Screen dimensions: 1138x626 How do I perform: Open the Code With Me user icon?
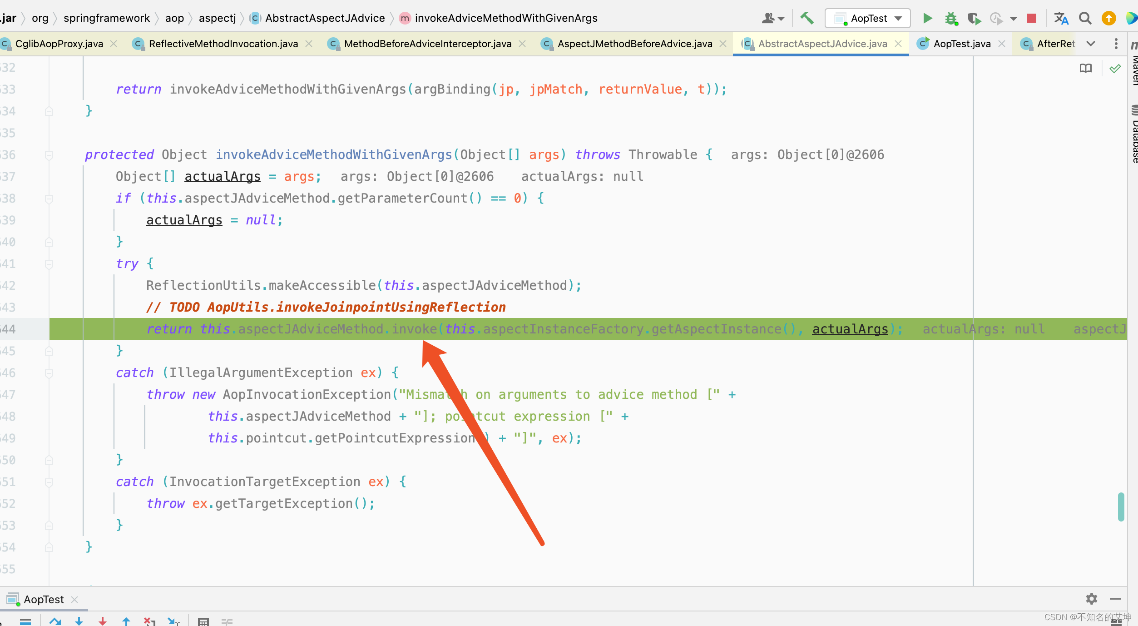click(772, 18)
